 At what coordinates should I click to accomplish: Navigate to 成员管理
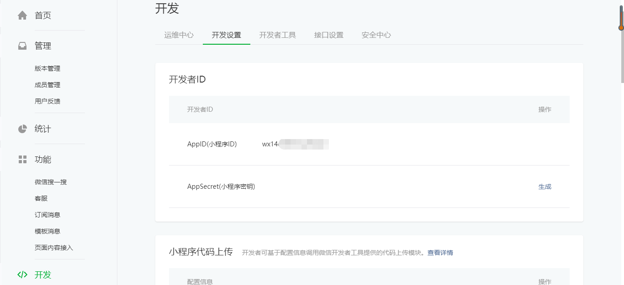point(48,85)
